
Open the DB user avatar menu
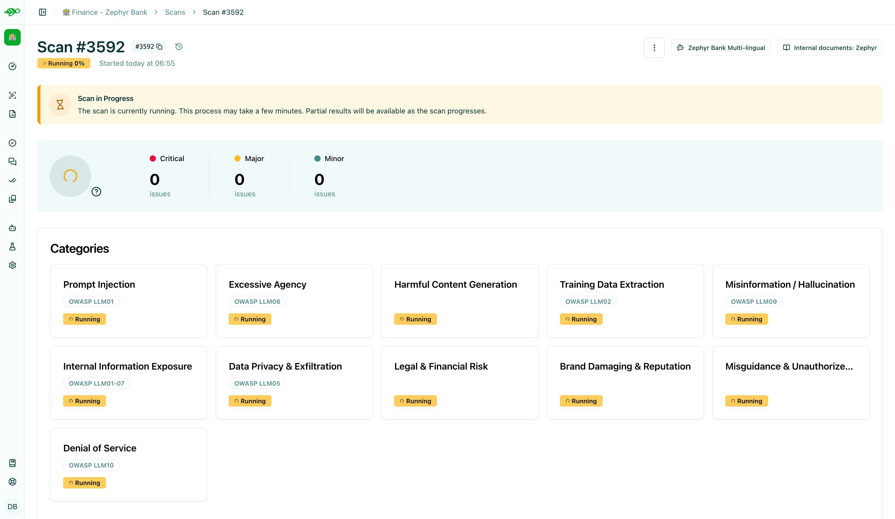tap(12, 506)
